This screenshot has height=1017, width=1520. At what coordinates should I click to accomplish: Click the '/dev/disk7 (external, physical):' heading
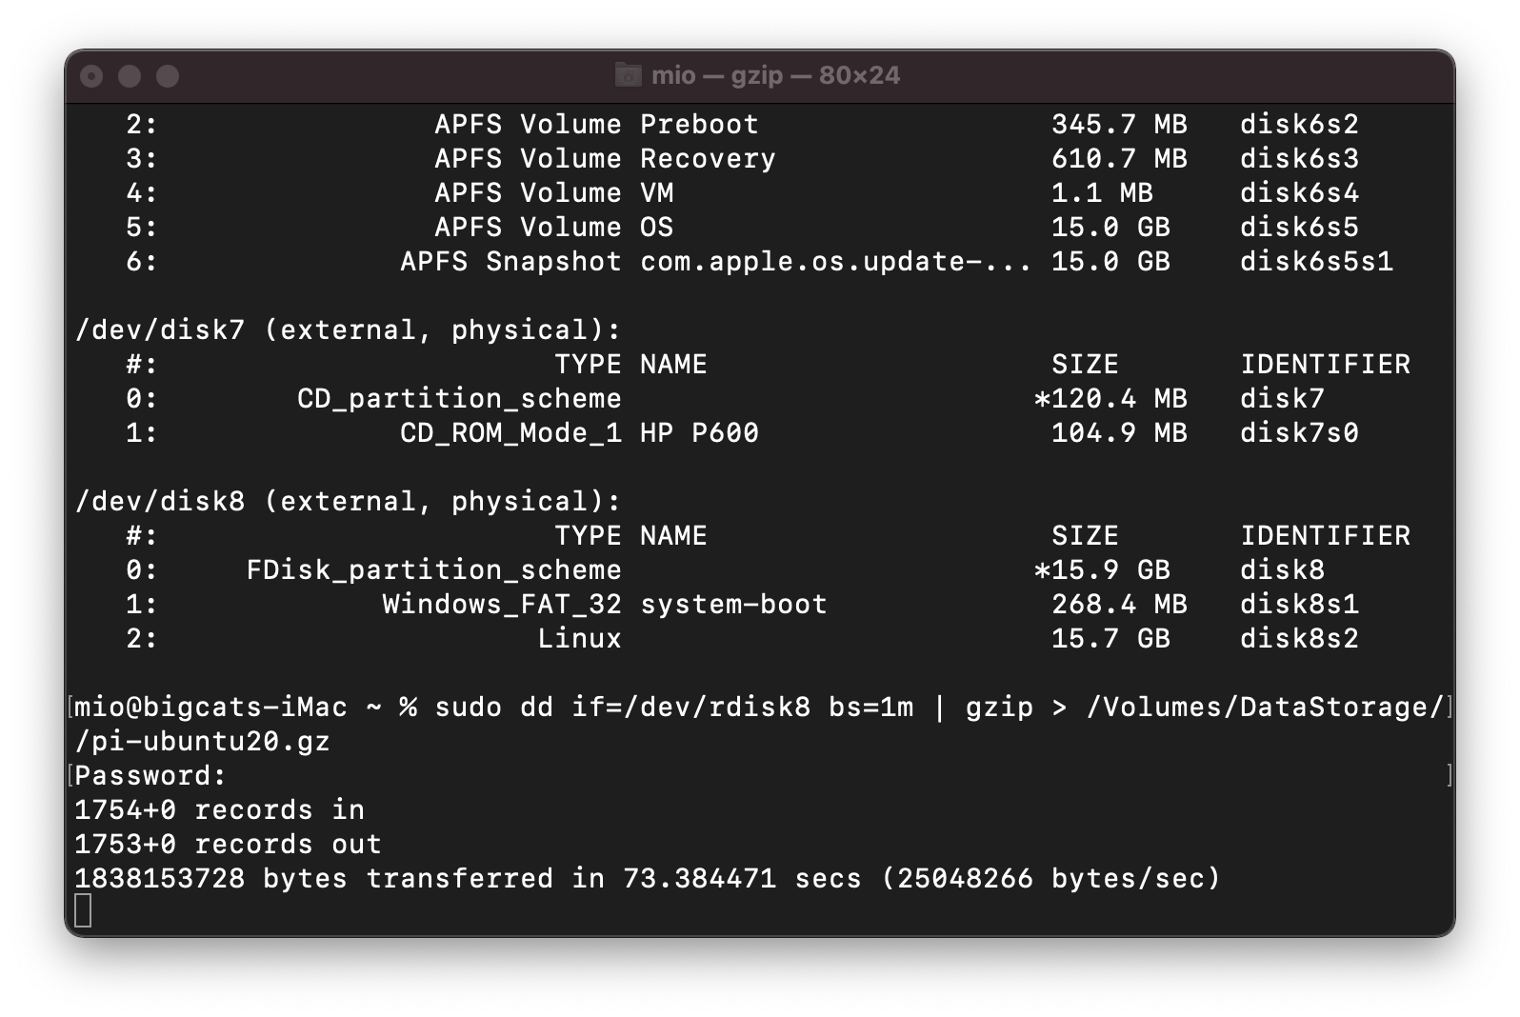(348, 330)
